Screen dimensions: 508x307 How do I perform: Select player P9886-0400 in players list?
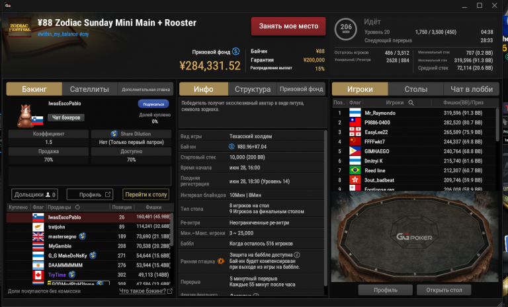coord(414,122)
